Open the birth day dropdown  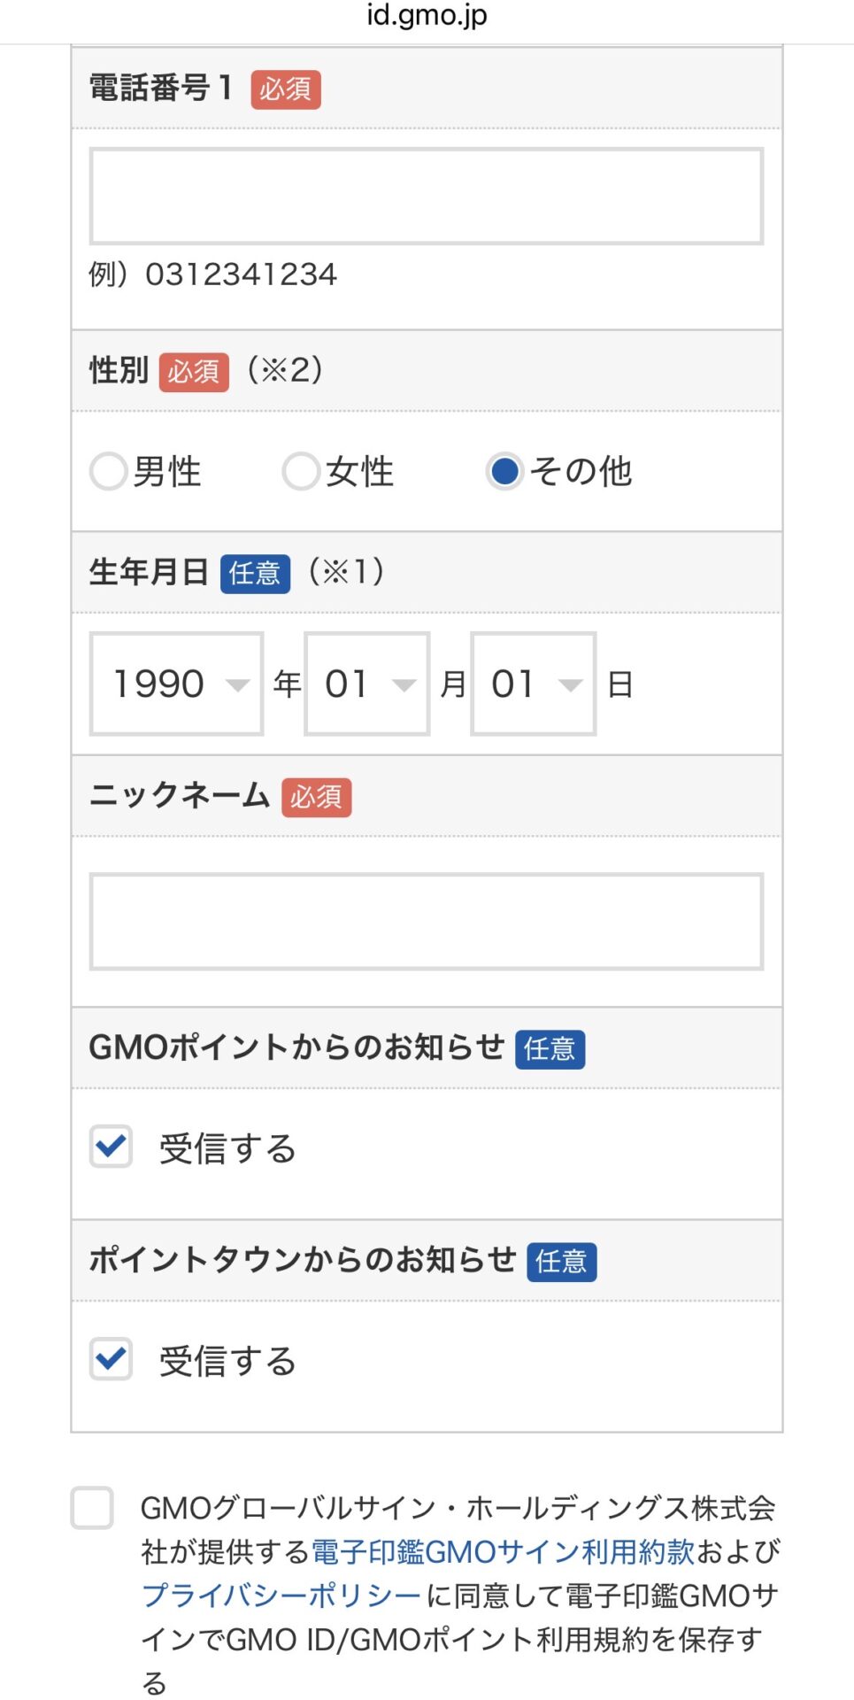(533, 684)
